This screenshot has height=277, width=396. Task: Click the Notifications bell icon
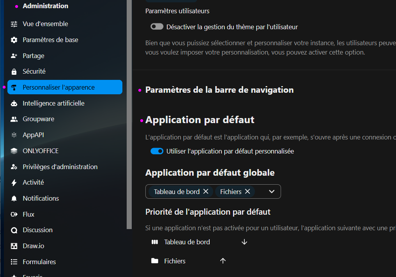(x=14, y=199)
